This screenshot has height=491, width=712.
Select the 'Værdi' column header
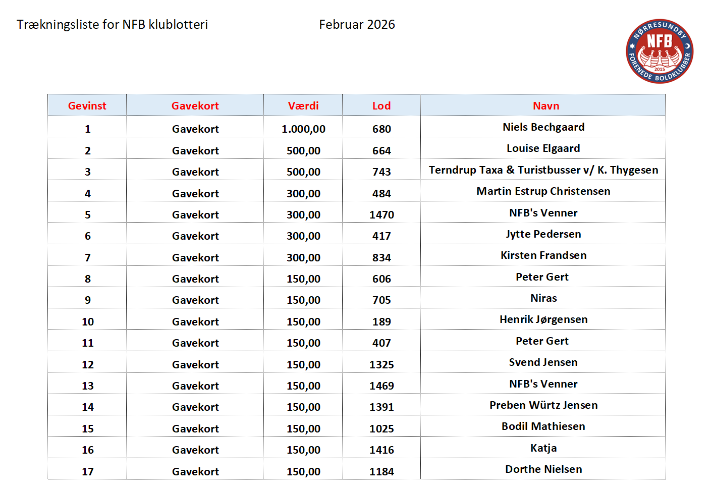point(303,106)
